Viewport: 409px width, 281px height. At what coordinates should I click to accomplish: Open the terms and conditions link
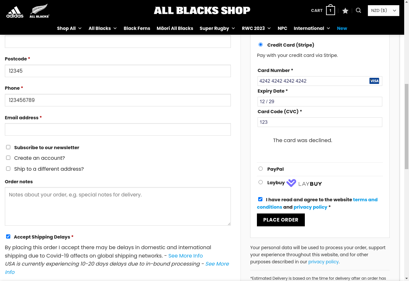[317, 203]
